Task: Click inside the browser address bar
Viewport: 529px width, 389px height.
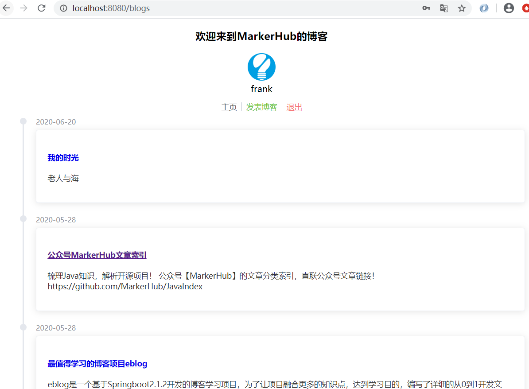Action: (177, 8)
